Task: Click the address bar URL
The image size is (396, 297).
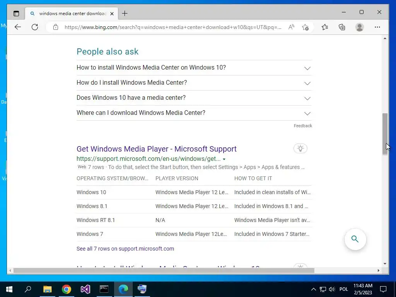Action: pyautogui.click(x=173, y=27)
